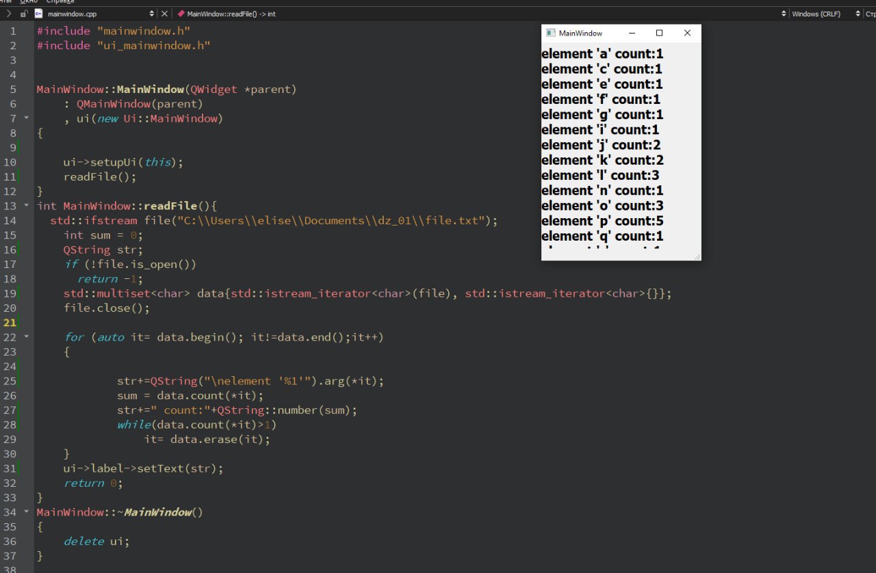The width and height of the screenshot is (876, 573).
Task: Click the MainWindow constructor declaration on line 5
Action: coord(167,89)
